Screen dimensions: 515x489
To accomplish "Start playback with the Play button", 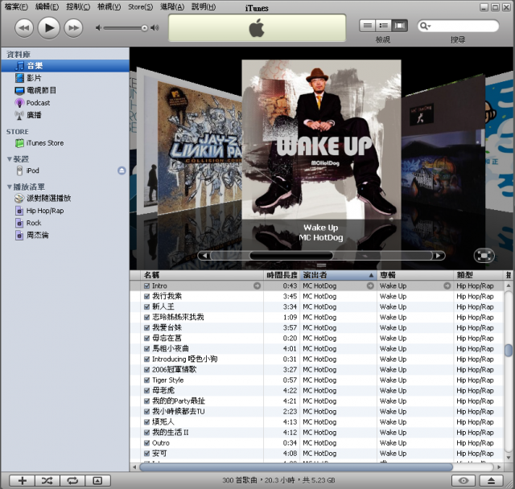I will coord(48,28).
